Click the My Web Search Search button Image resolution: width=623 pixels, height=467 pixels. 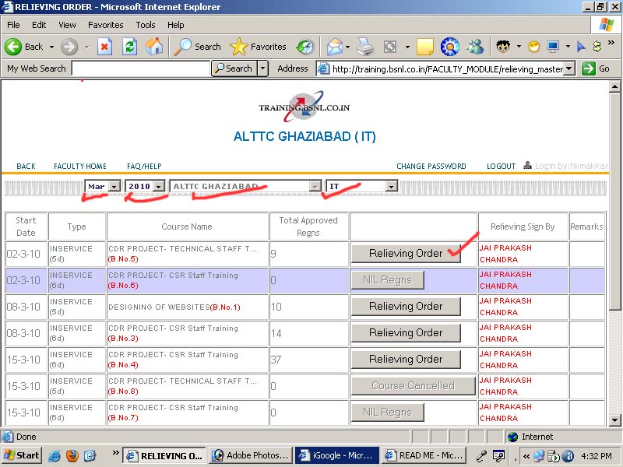pos(234,68)
